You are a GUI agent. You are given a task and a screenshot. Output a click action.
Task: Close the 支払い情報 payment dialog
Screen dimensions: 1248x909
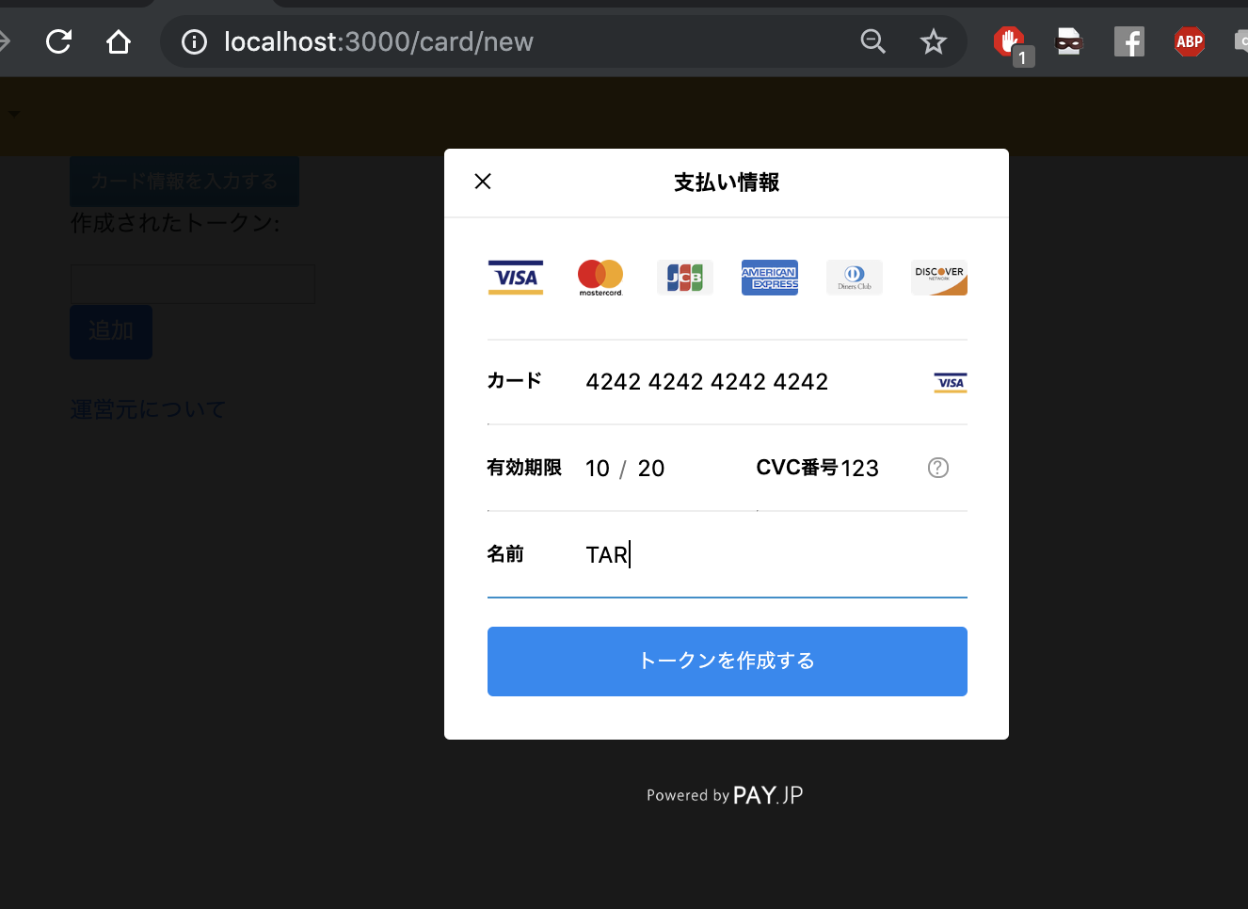483,181
